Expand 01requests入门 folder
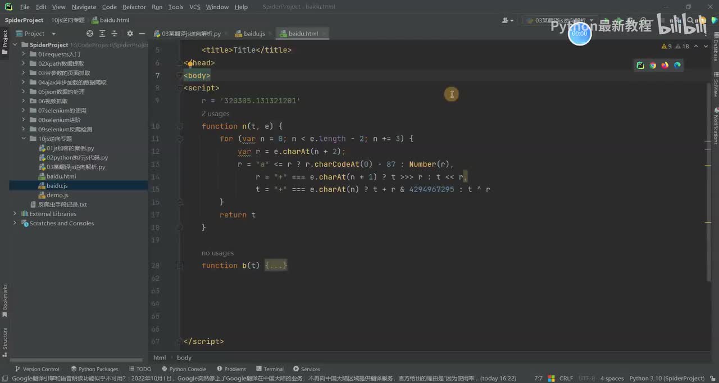This screenshot has width=719, height=383. 24,54
